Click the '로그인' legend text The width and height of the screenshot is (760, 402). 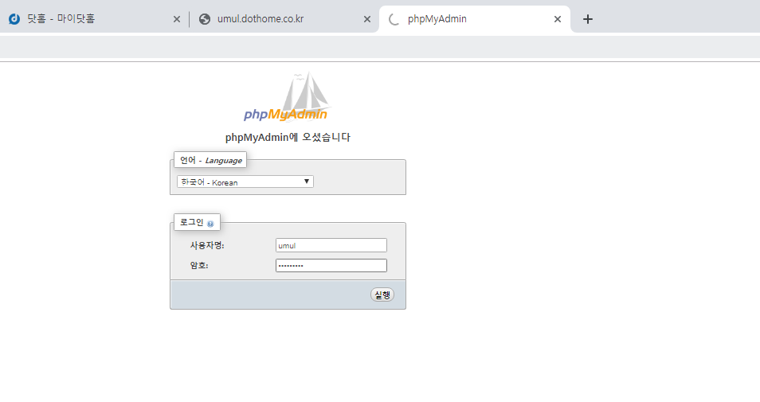pyautogui.click(x=191, y=222)
